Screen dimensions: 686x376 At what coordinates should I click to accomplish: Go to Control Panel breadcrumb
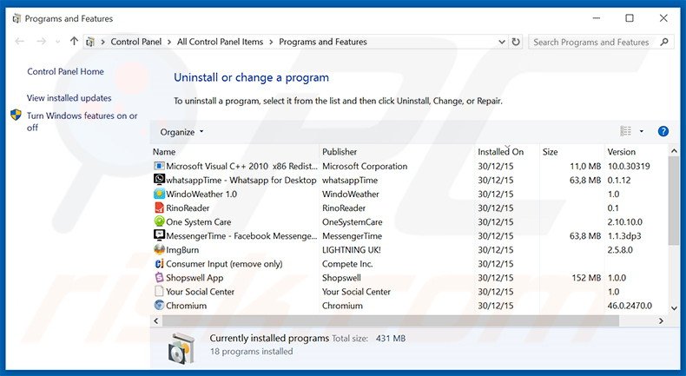[136, 42]
